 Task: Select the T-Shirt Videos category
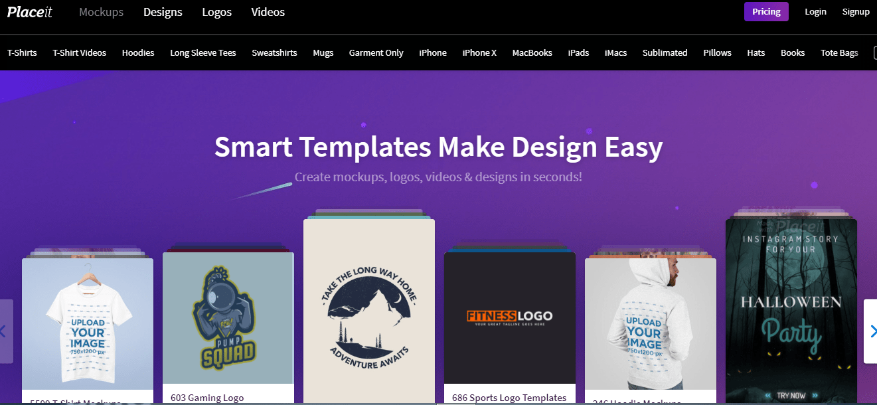tap(80, 53)
